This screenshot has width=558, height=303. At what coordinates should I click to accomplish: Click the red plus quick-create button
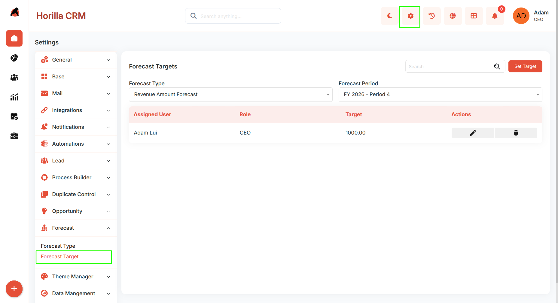coord(14,289)
